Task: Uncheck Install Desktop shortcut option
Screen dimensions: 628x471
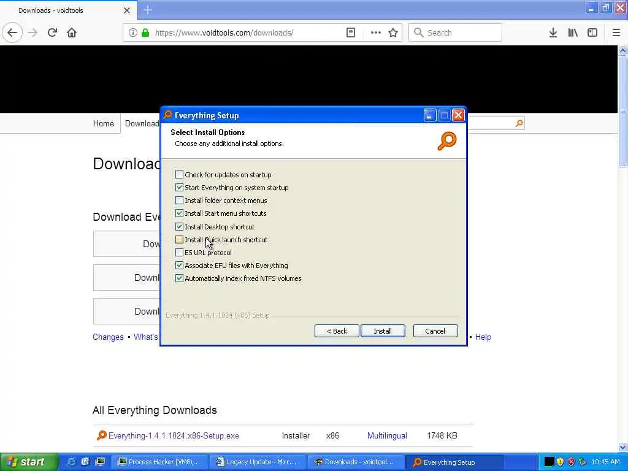Action: [180, 227]
